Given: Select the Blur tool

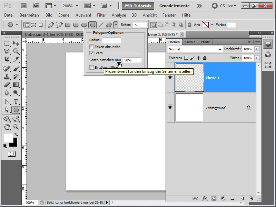Looking at the screenshot, I should coord(7,92).
